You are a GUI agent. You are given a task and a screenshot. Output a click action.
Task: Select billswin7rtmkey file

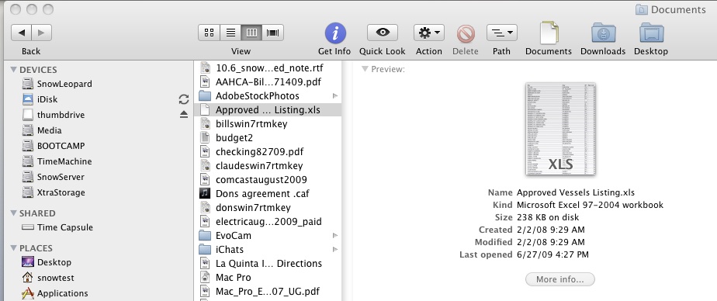pyautogui.click(x=268, y=123)
